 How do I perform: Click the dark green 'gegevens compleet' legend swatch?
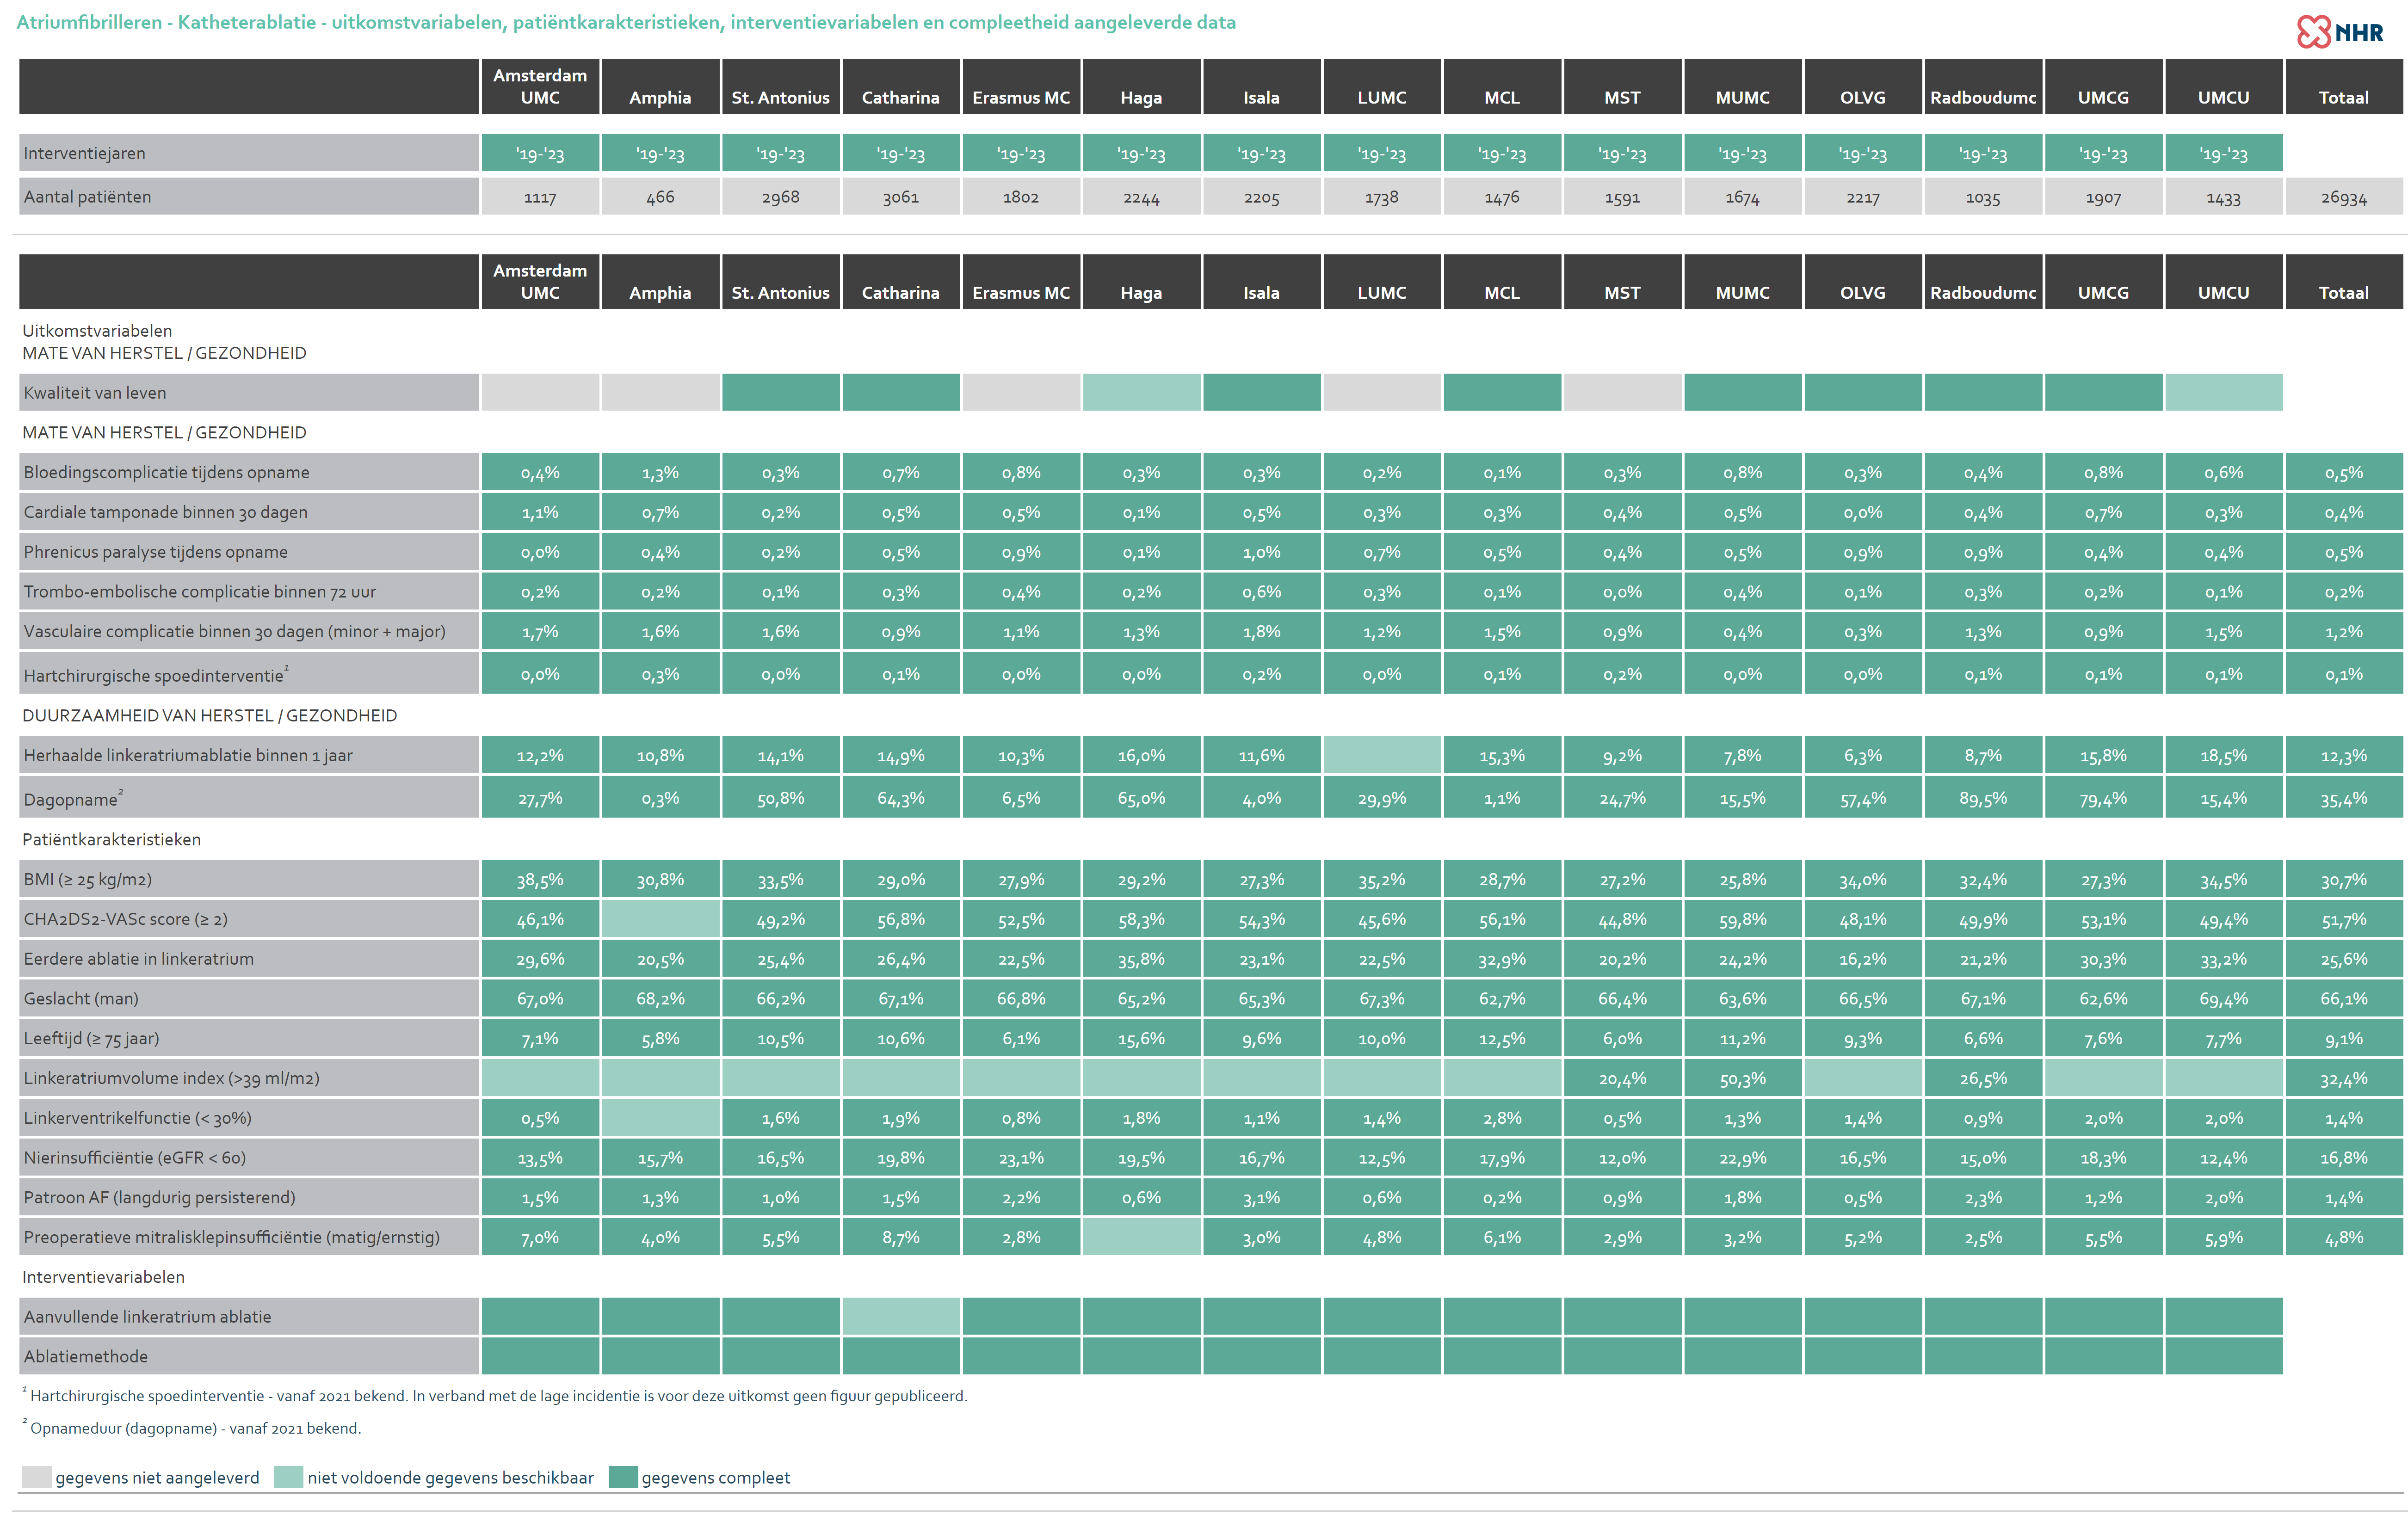pos(623,1477)
